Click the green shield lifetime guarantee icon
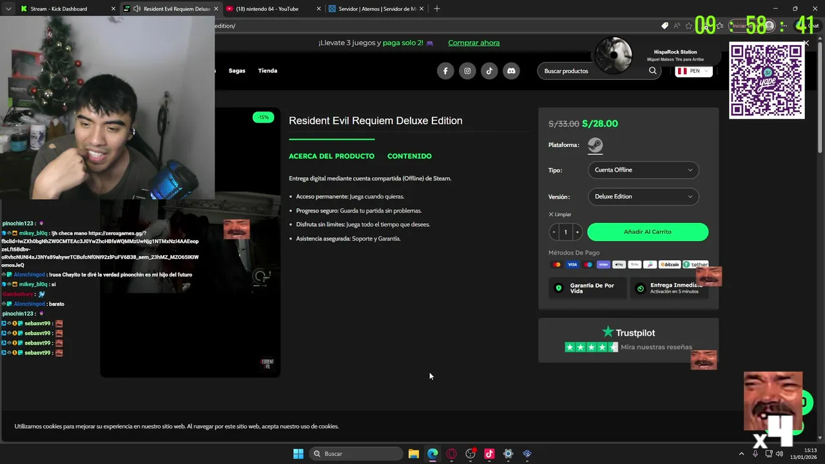The height and width of the screenshot is (464, 825). coord(559,288)
